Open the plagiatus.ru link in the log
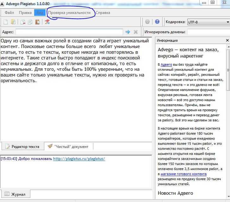 pos(79,159)
